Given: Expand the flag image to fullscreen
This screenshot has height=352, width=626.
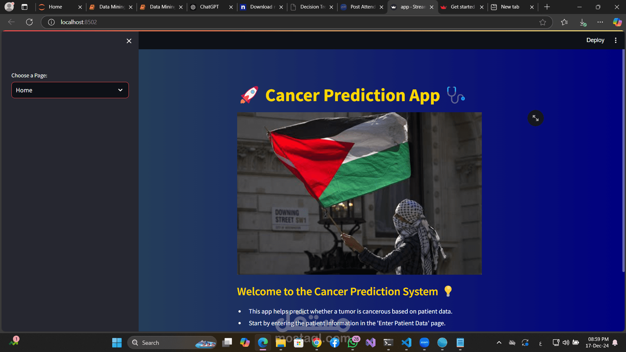Looking at the screenshot, I should point(536,118).
